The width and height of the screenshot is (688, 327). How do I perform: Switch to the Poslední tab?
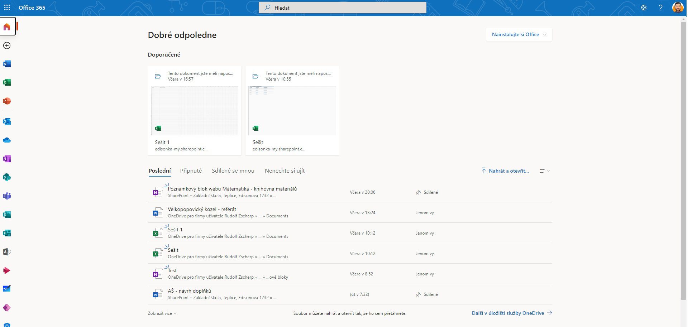[x=159, y=171]
